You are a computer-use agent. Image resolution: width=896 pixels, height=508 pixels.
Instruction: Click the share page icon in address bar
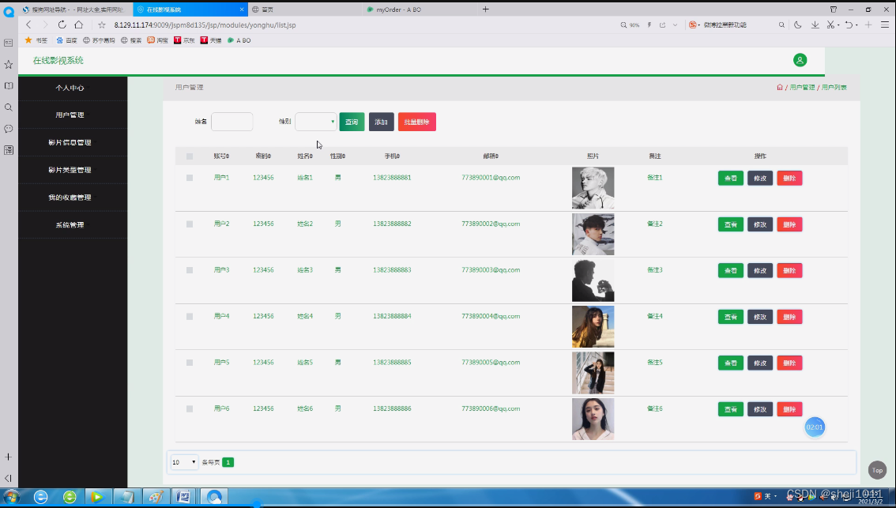663,25
